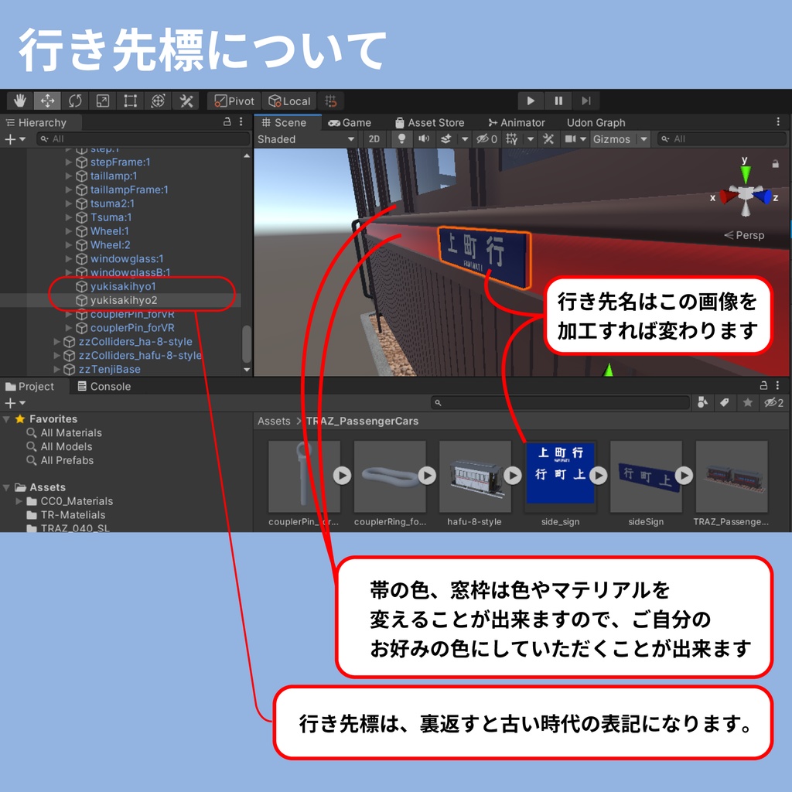Open the Console tab
Screen dimensions: 792x792
click(x=104, y=386)
